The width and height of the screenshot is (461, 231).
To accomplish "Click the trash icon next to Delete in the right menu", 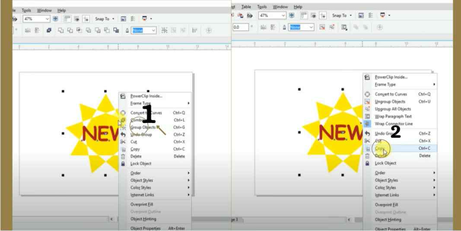I will (x=367, y=156).
